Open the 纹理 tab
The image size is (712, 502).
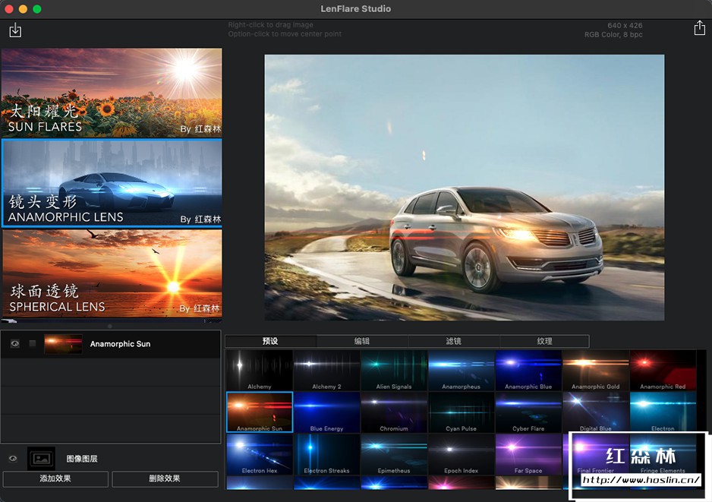(x=544, y=342)
